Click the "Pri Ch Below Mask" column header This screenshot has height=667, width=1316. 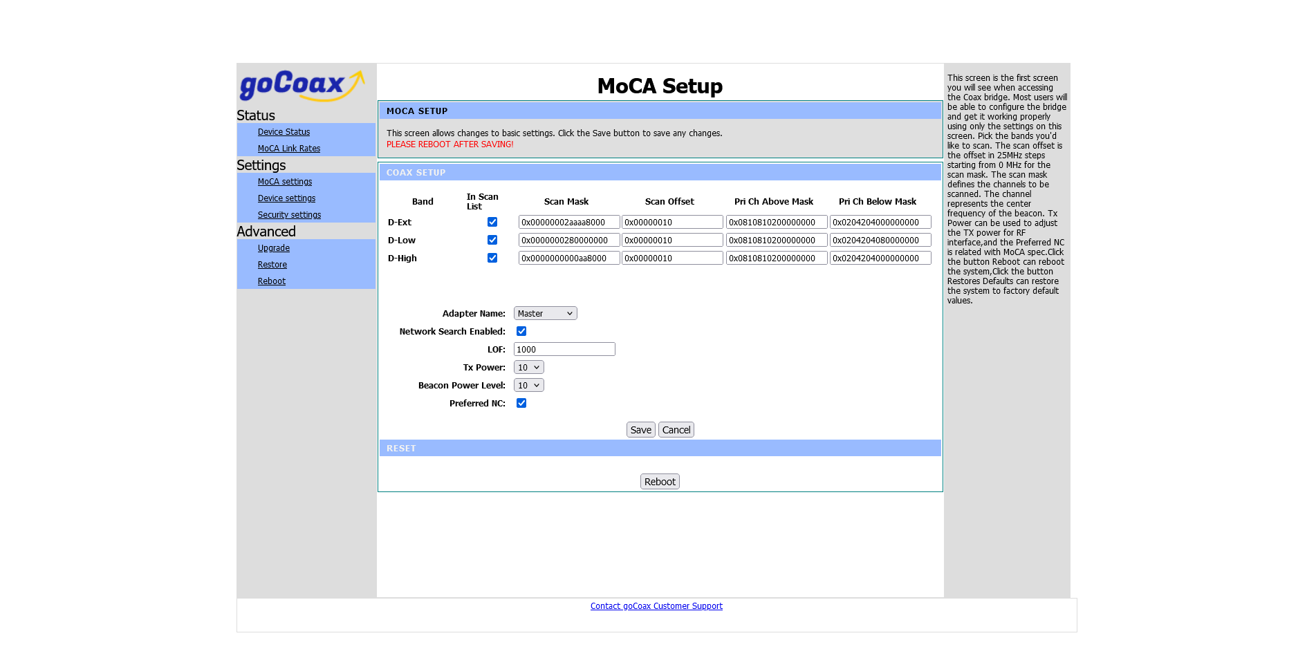878,202
